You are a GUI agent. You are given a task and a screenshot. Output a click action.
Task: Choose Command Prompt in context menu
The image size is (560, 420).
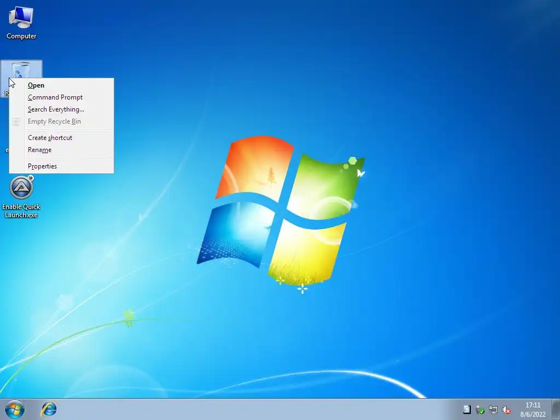point(61,97)
